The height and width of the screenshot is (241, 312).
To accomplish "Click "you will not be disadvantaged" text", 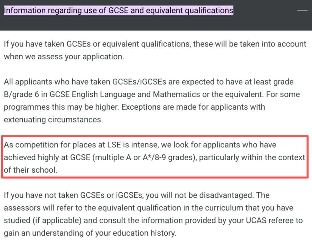I will [200, 195].
